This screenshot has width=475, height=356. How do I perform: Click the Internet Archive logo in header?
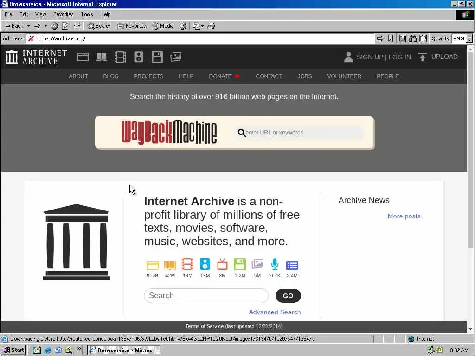click(36, 57)
